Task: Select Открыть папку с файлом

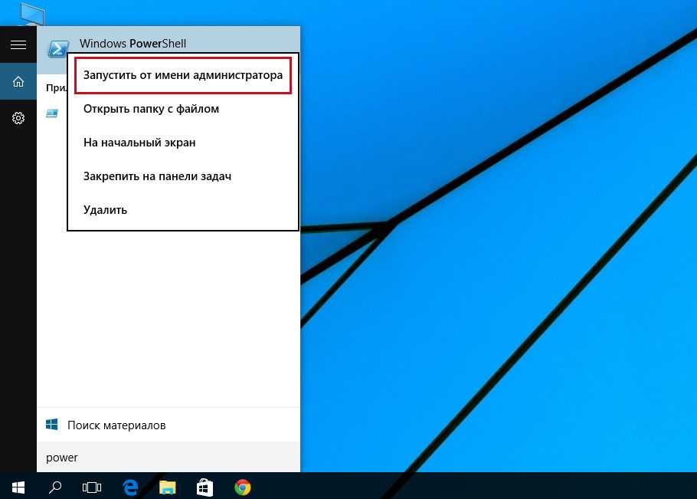Action: (x=152, y=109)
